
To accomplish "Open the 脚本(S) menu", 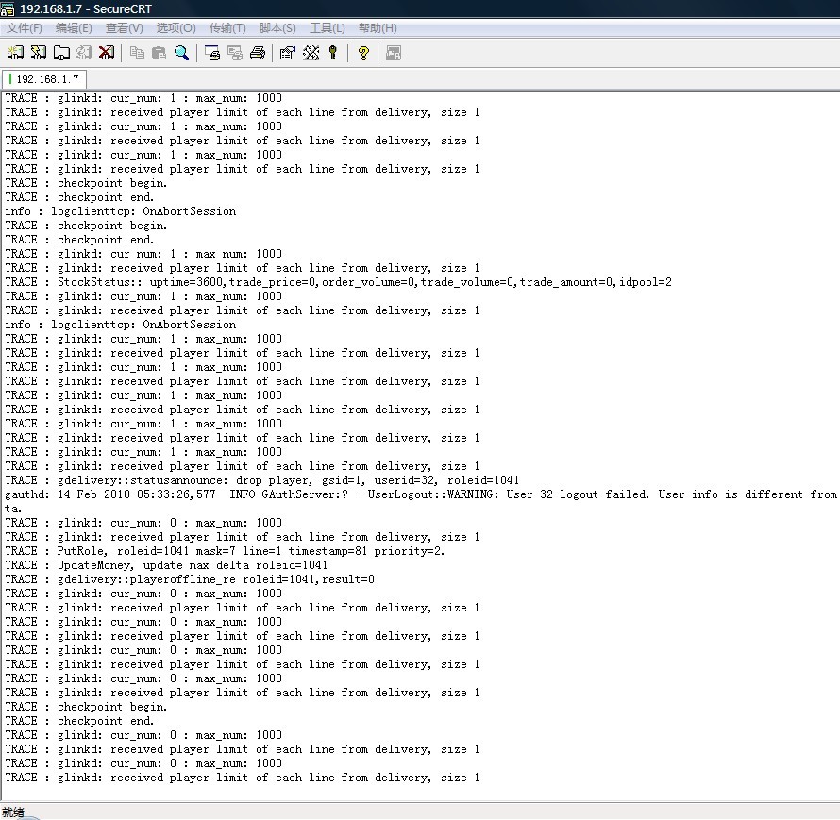I will [277, 28].
